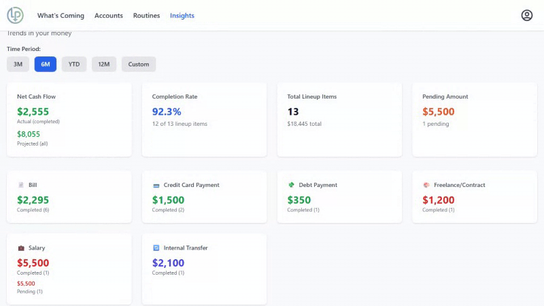Viewport: 544px width, 306px height.
Task: Go to Accounts page
Action: 109,15
